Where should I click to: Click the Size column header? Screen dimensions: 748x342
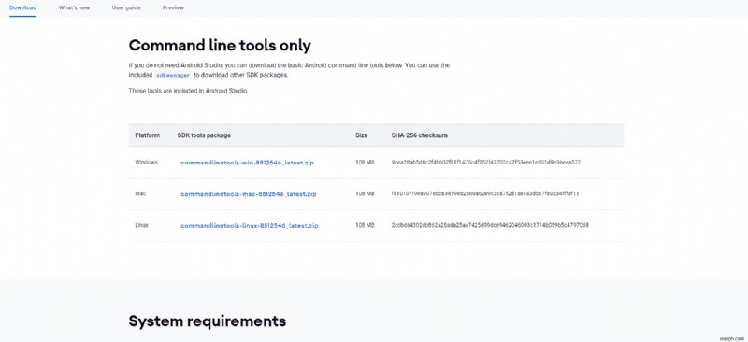pyautogui.click(x=362, y=135)
